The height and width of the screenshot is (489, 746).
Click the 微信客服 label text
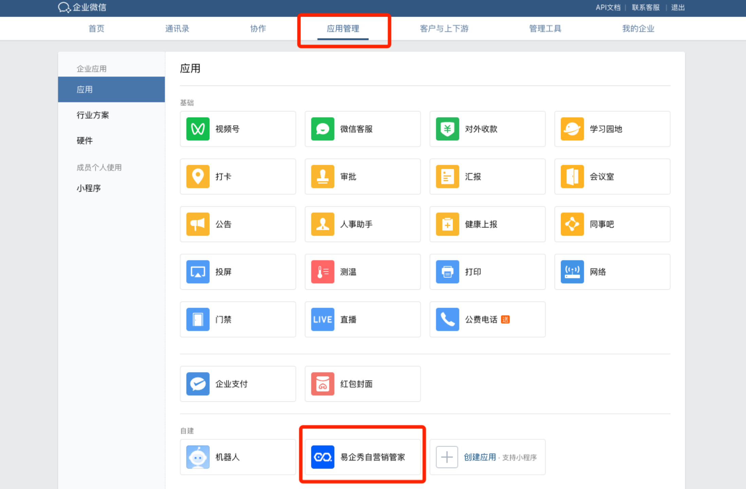point(357,129)
